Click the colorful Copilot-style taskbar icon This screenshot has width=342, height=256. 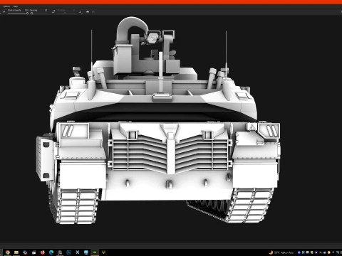pyautogui.click(x=25, y=252)
